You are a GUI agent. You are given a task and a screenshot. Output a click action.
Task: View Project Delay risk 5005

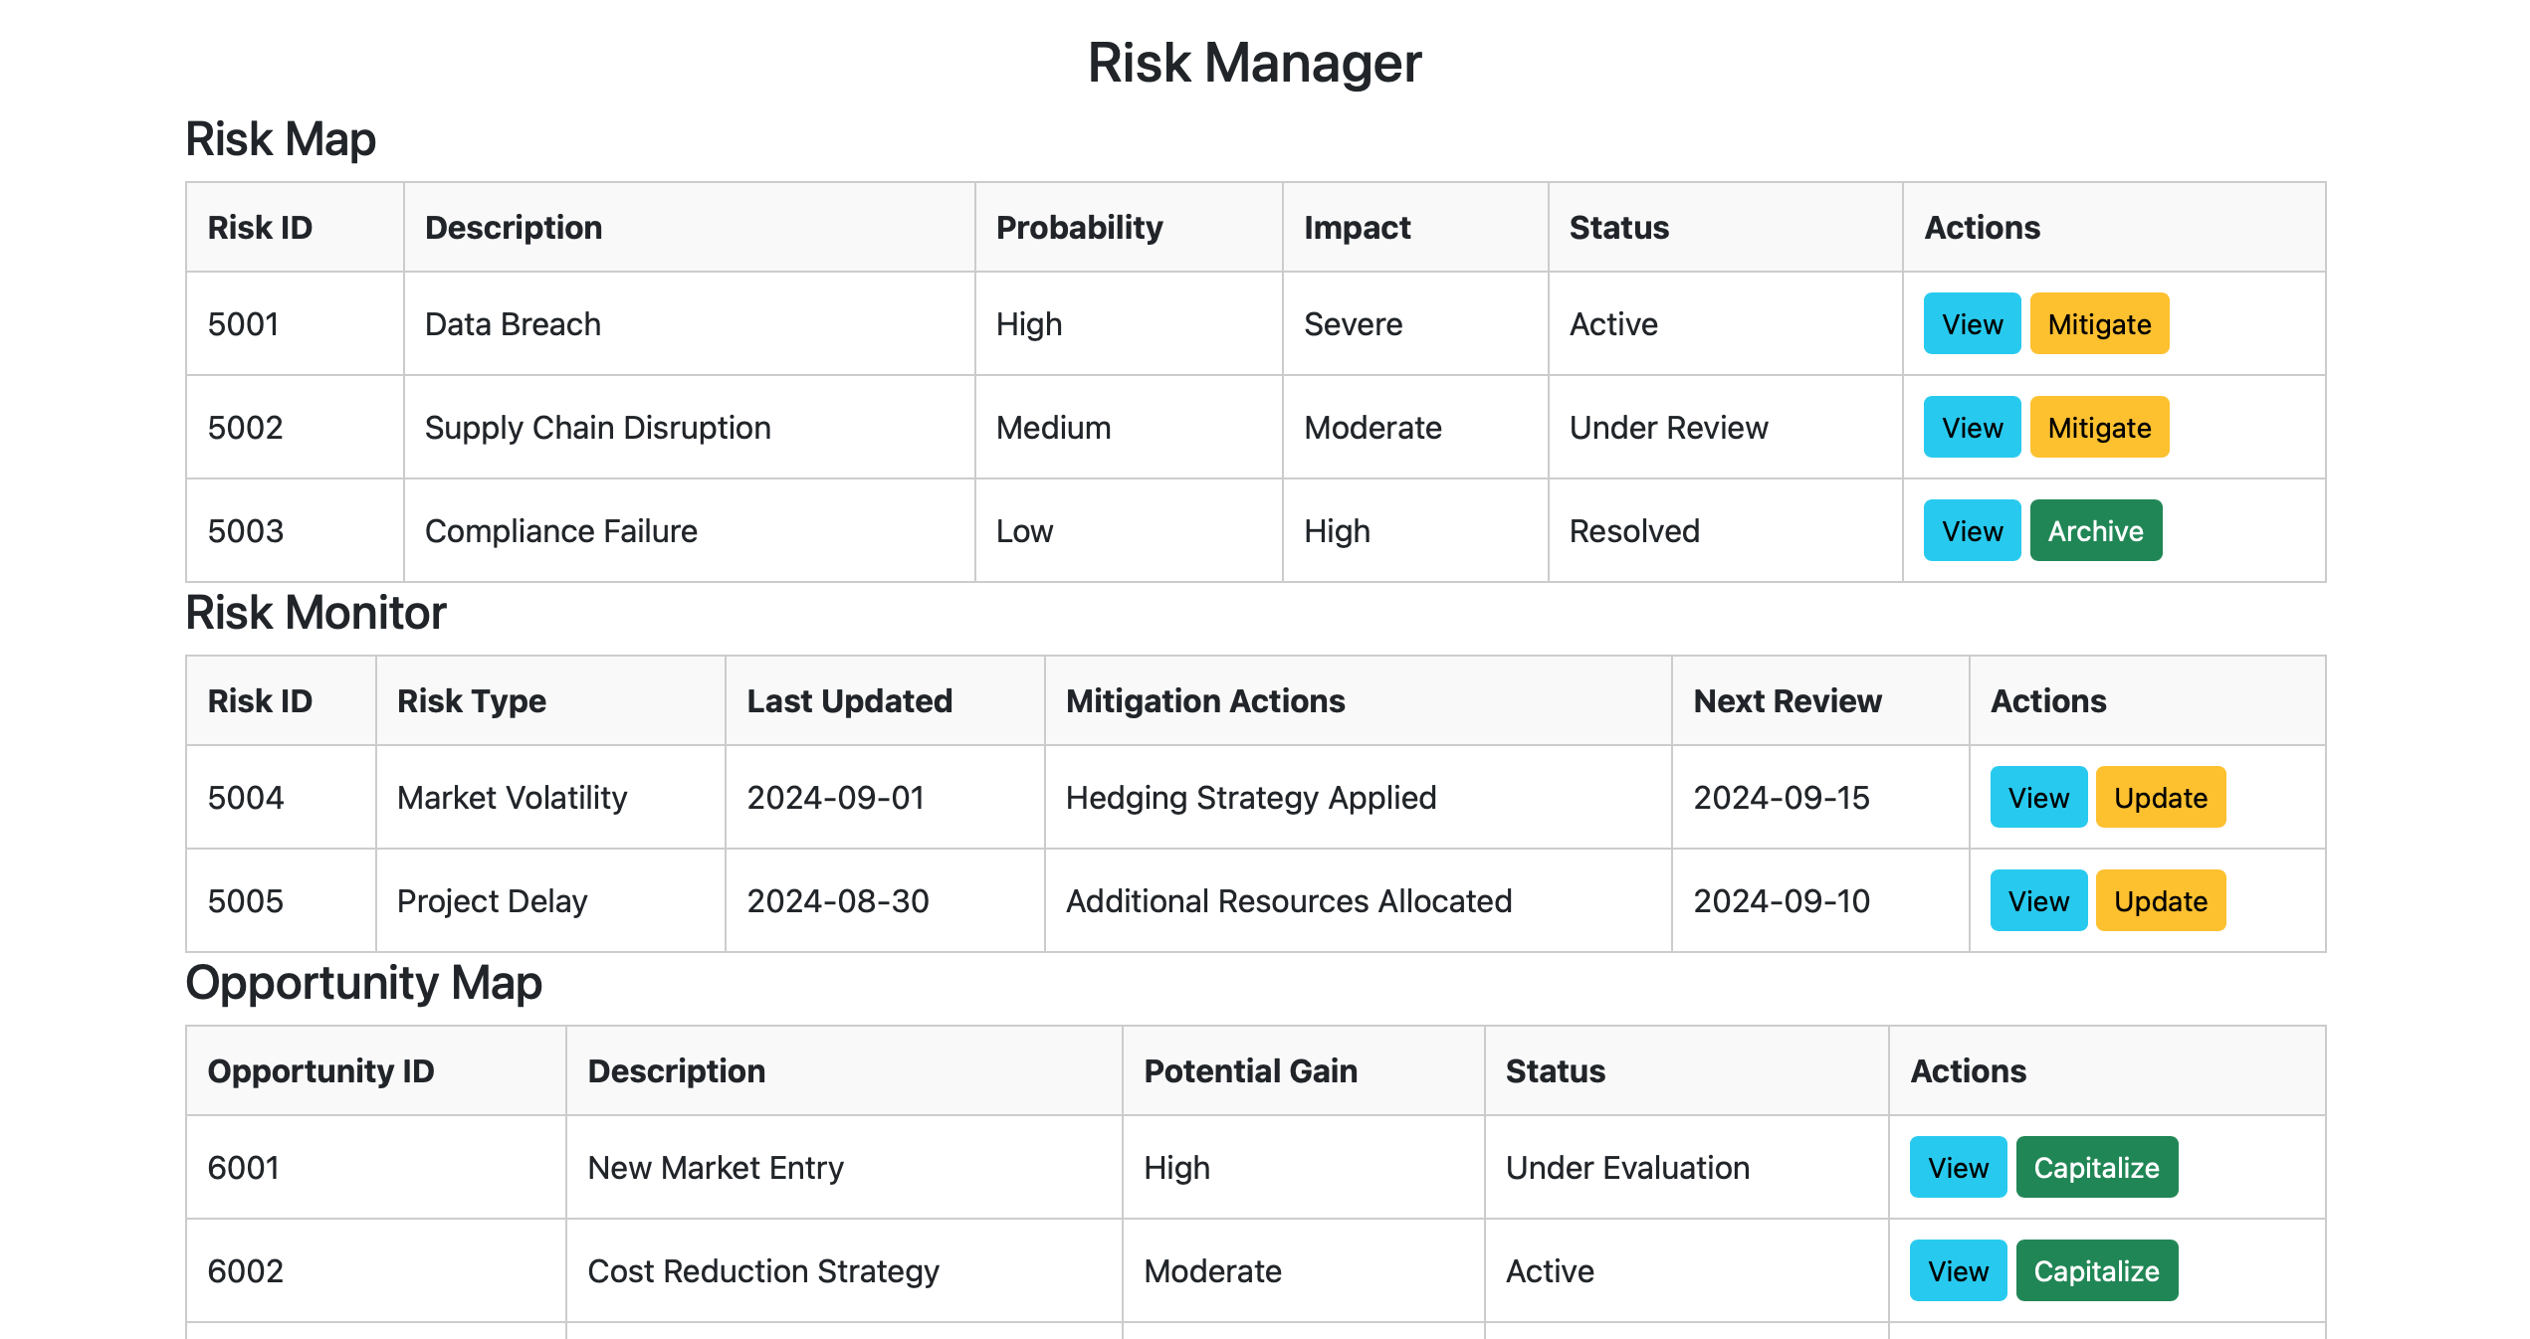click(2037, 901)
